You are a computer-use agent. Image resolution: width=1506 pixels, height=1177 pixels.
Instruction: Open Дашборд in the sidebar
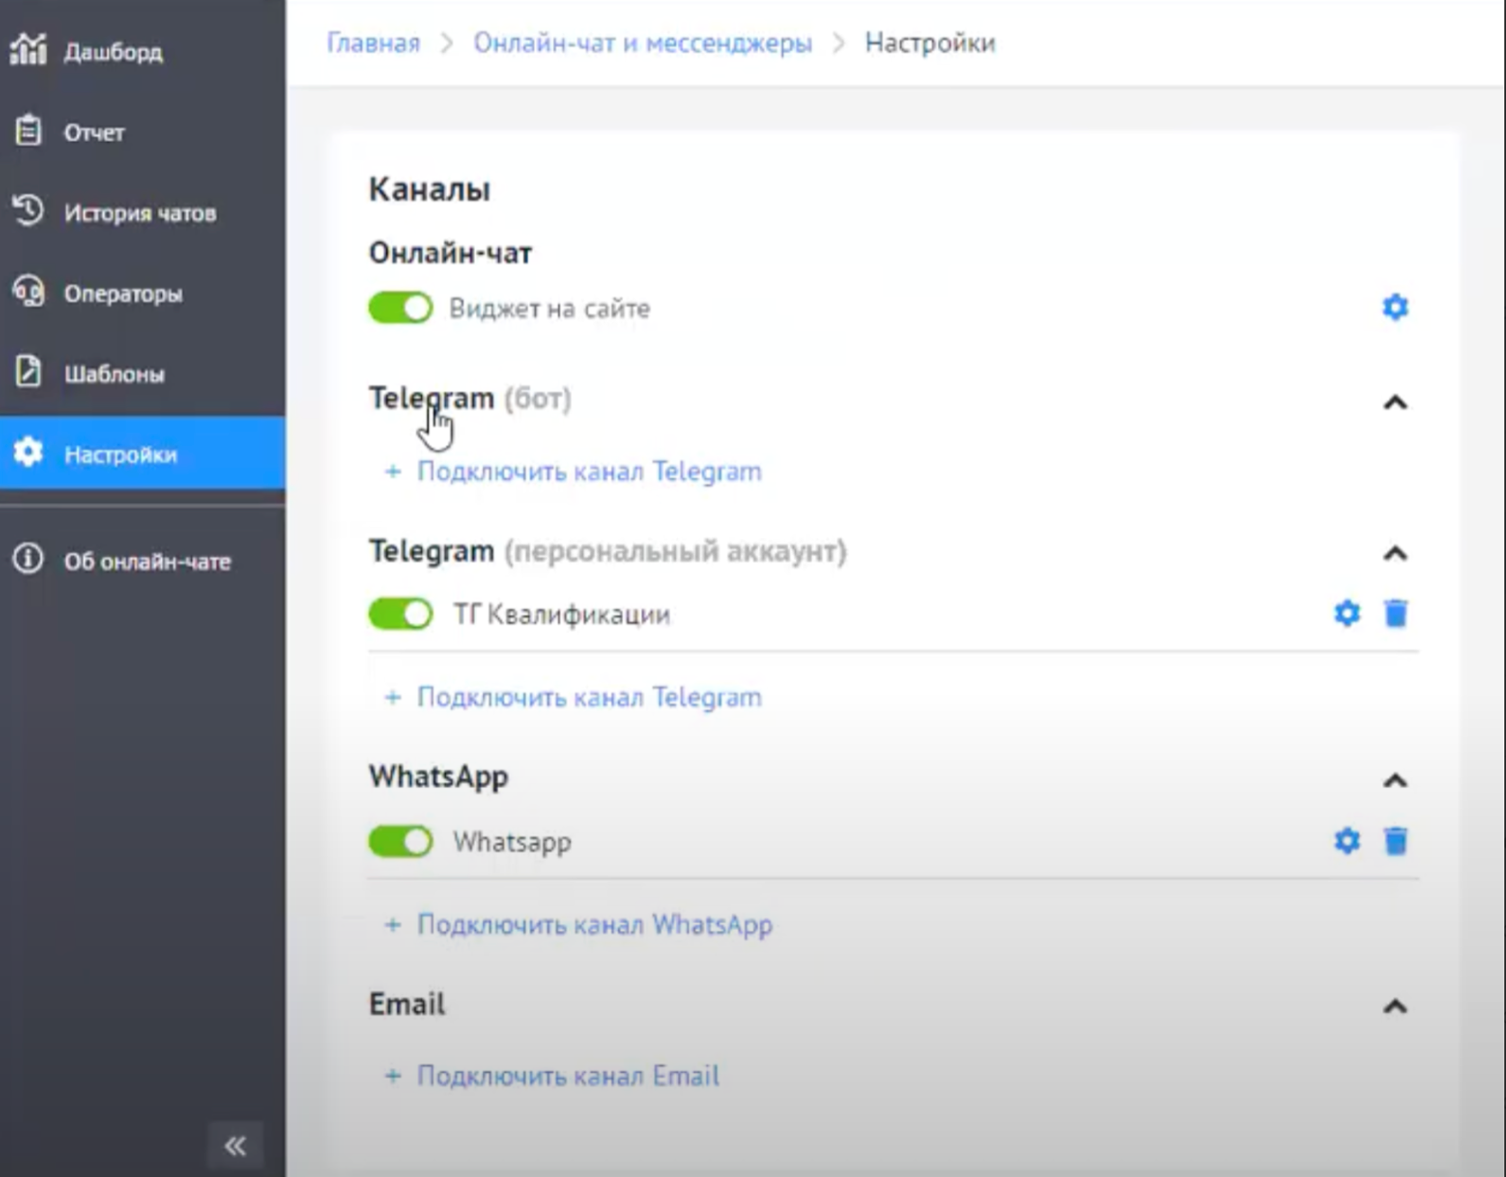[x=142, y=51]
